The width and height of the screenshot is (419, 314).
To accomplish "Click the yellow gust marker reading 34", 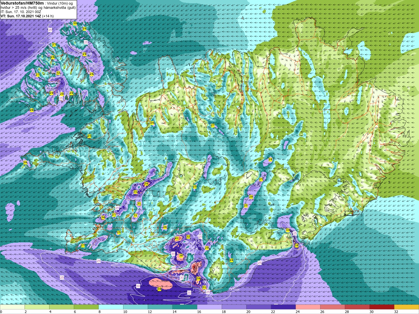I will [103, 217].
